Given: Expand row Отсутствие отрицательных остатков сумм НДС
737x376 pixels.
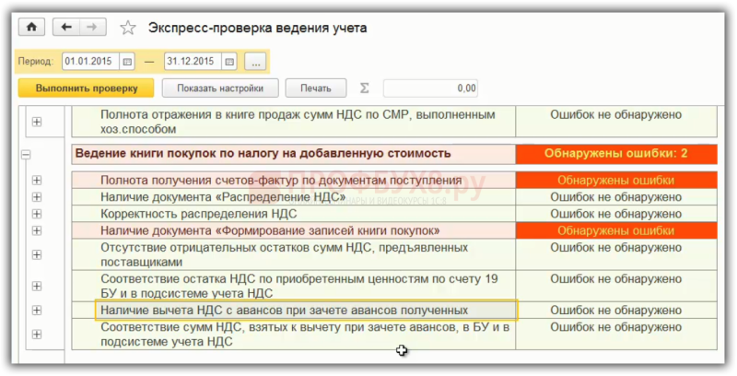Looking at the screenshot, I should pos(37,254).
